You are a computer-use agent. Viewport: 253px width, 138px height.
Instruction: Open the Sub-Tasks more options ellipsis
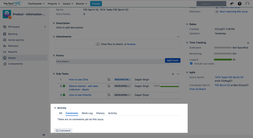(x=178, y=74)
